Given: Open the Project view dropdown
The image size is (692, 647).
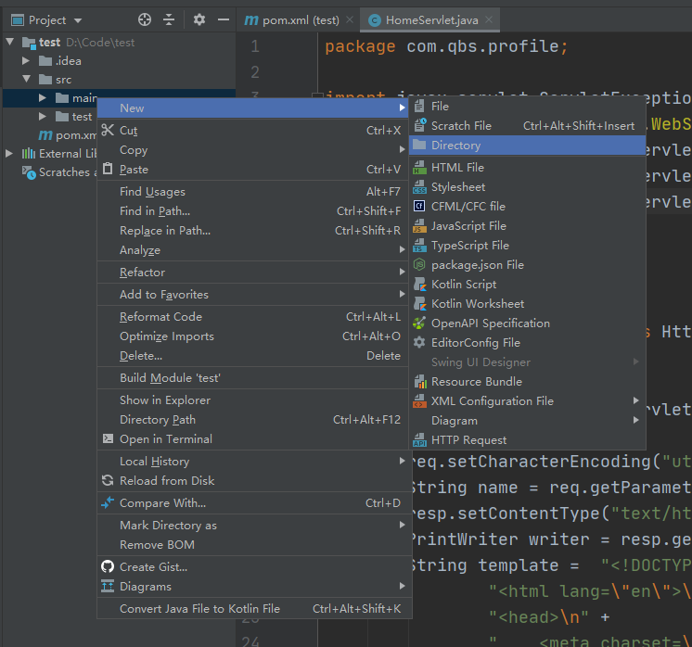Looking at the screenshot, I should coord(76,19).
